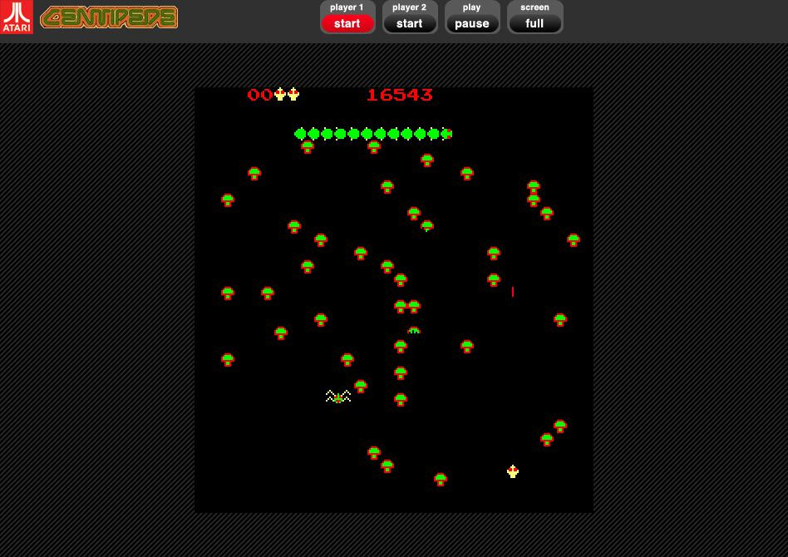
Task: Click the player 2 start button
Action: [410, 23]
